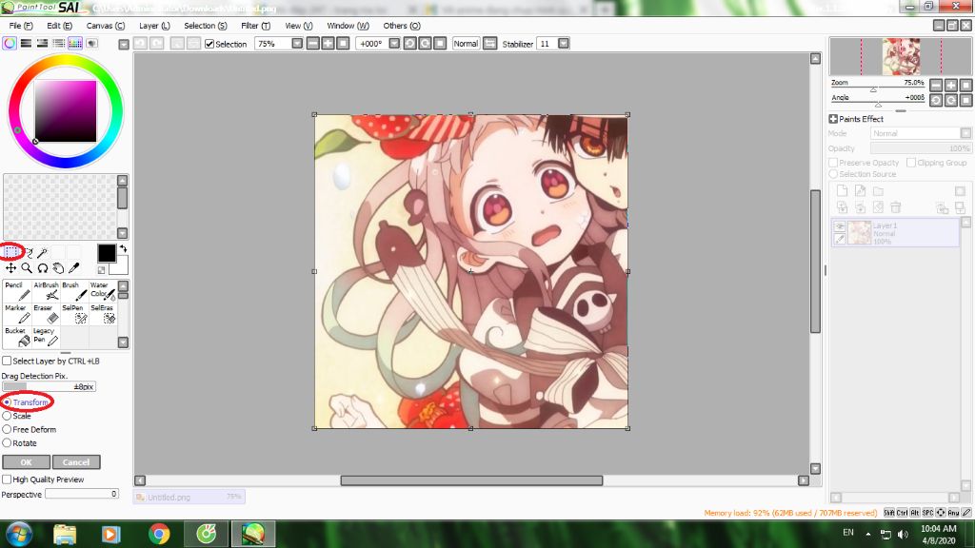Choose the Free Deform radio option

pyautogui.click(x=7, y=429)
